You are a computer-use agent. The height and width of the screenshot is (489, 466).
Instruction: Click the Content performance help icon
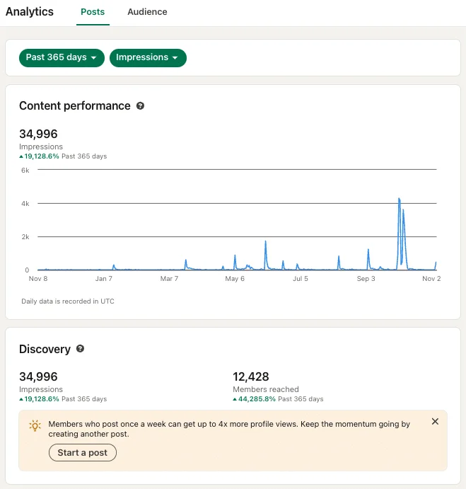(140, 106)
